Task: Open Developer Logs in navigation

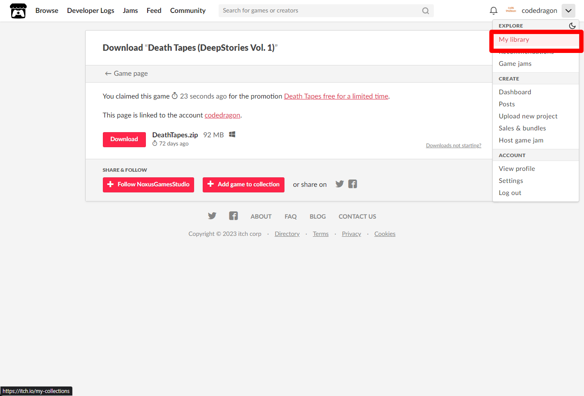Action: coord(91,11)
